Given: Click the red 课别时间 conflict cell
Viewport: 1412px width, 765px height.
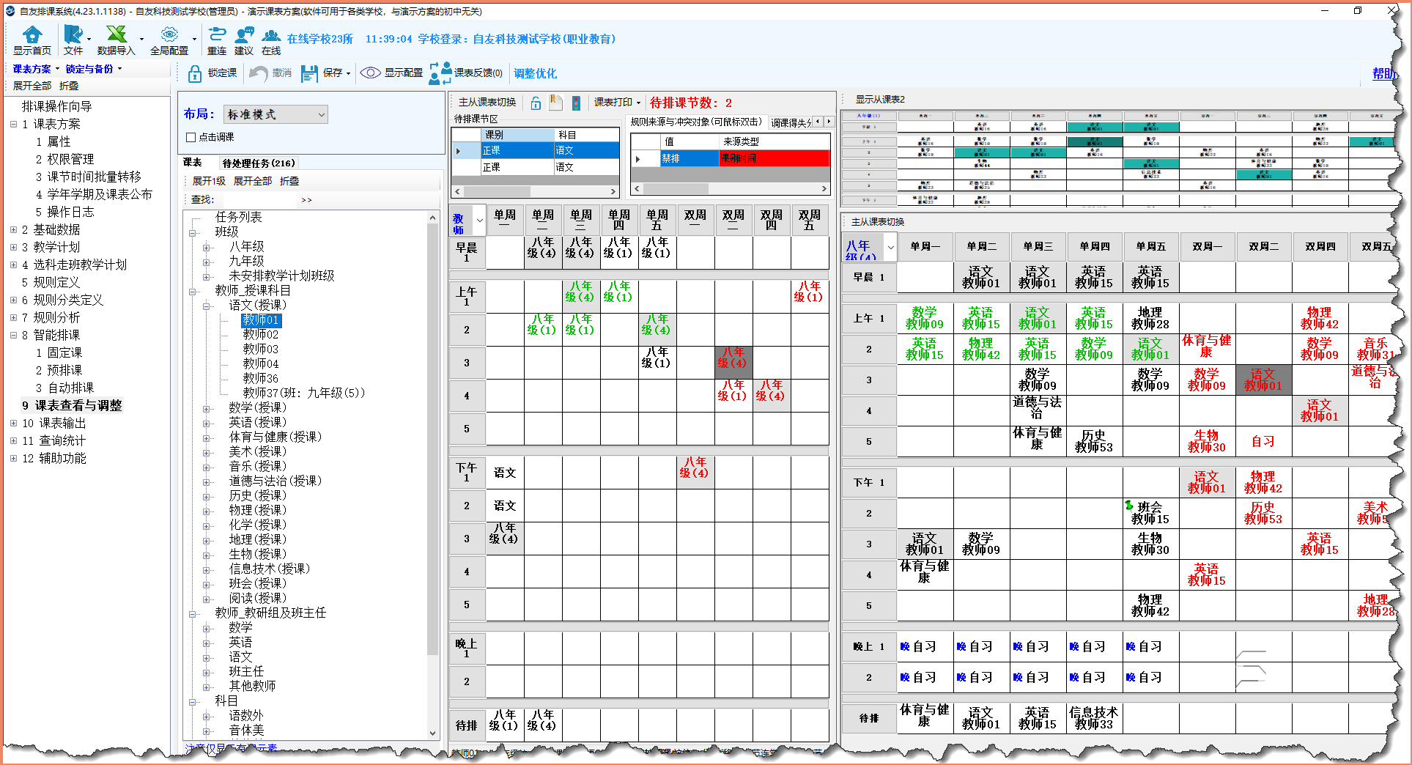Looking at the screenshot, I should coord(774,158).
